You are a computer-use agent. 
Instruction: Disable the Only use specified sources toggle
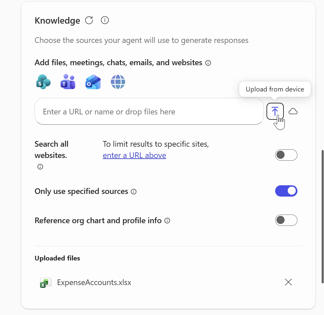[x=286, y=191]
